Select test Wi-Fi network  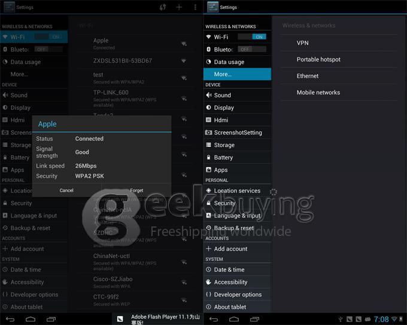134,78
